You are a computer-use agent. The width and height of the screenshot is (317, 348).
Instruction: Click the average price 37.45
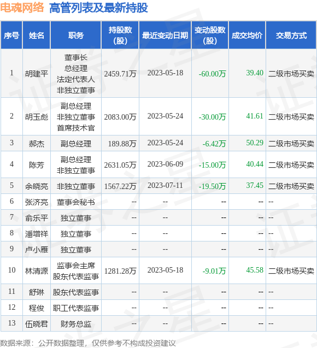pos(255,185)
